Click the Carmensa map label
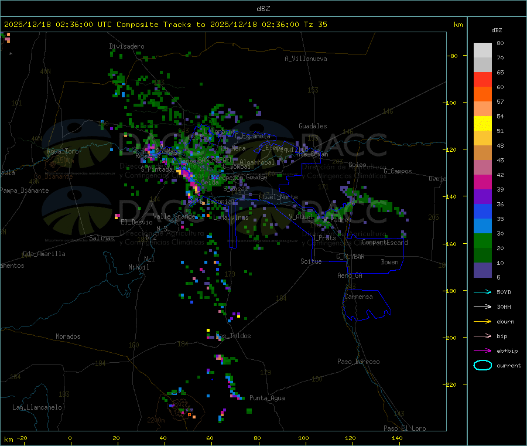Screen dimensions: 527x446 [358, 297]
